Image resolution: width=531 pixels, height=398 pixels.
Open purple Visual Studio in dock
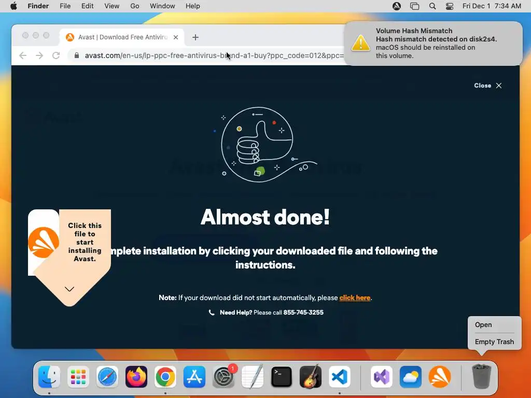382,377
